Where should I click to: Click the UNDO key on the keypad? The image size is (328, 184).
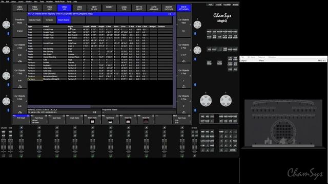coord(221,117)
